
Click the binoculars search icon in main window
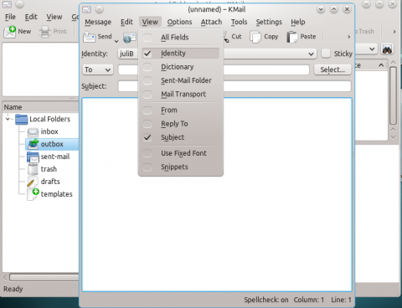pos(387,49)
